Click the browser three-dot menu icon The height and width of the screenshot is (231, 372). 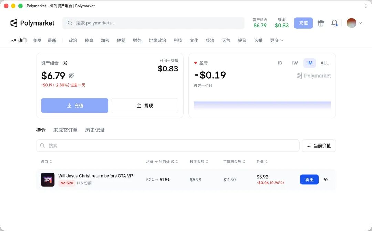[x=366, y=6]
